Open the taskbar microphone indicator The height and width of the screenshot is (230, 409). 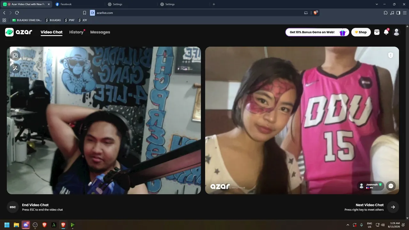pyautogui.click(x=361, y=225)
